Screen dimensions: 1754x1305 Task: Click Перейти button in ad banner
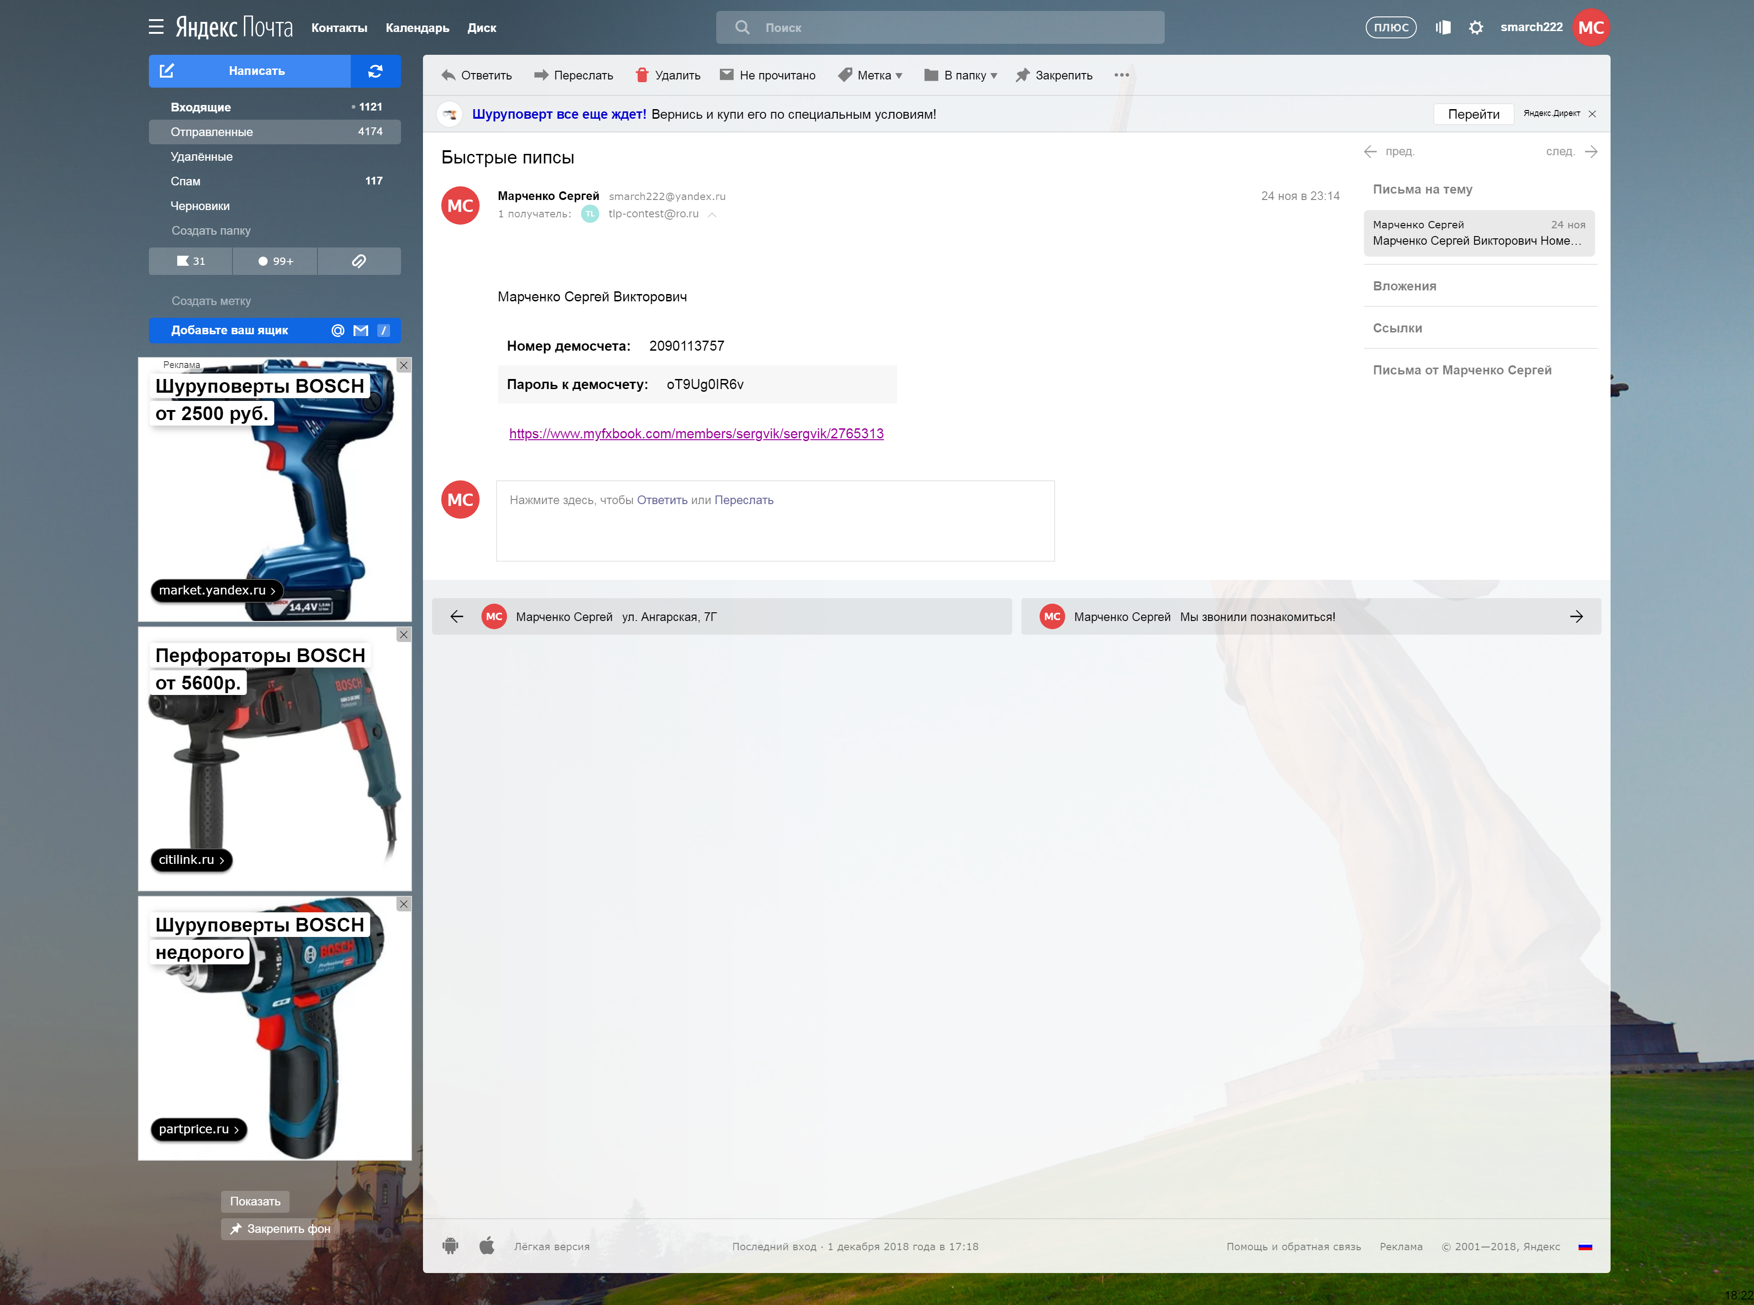click(1474, 114)
